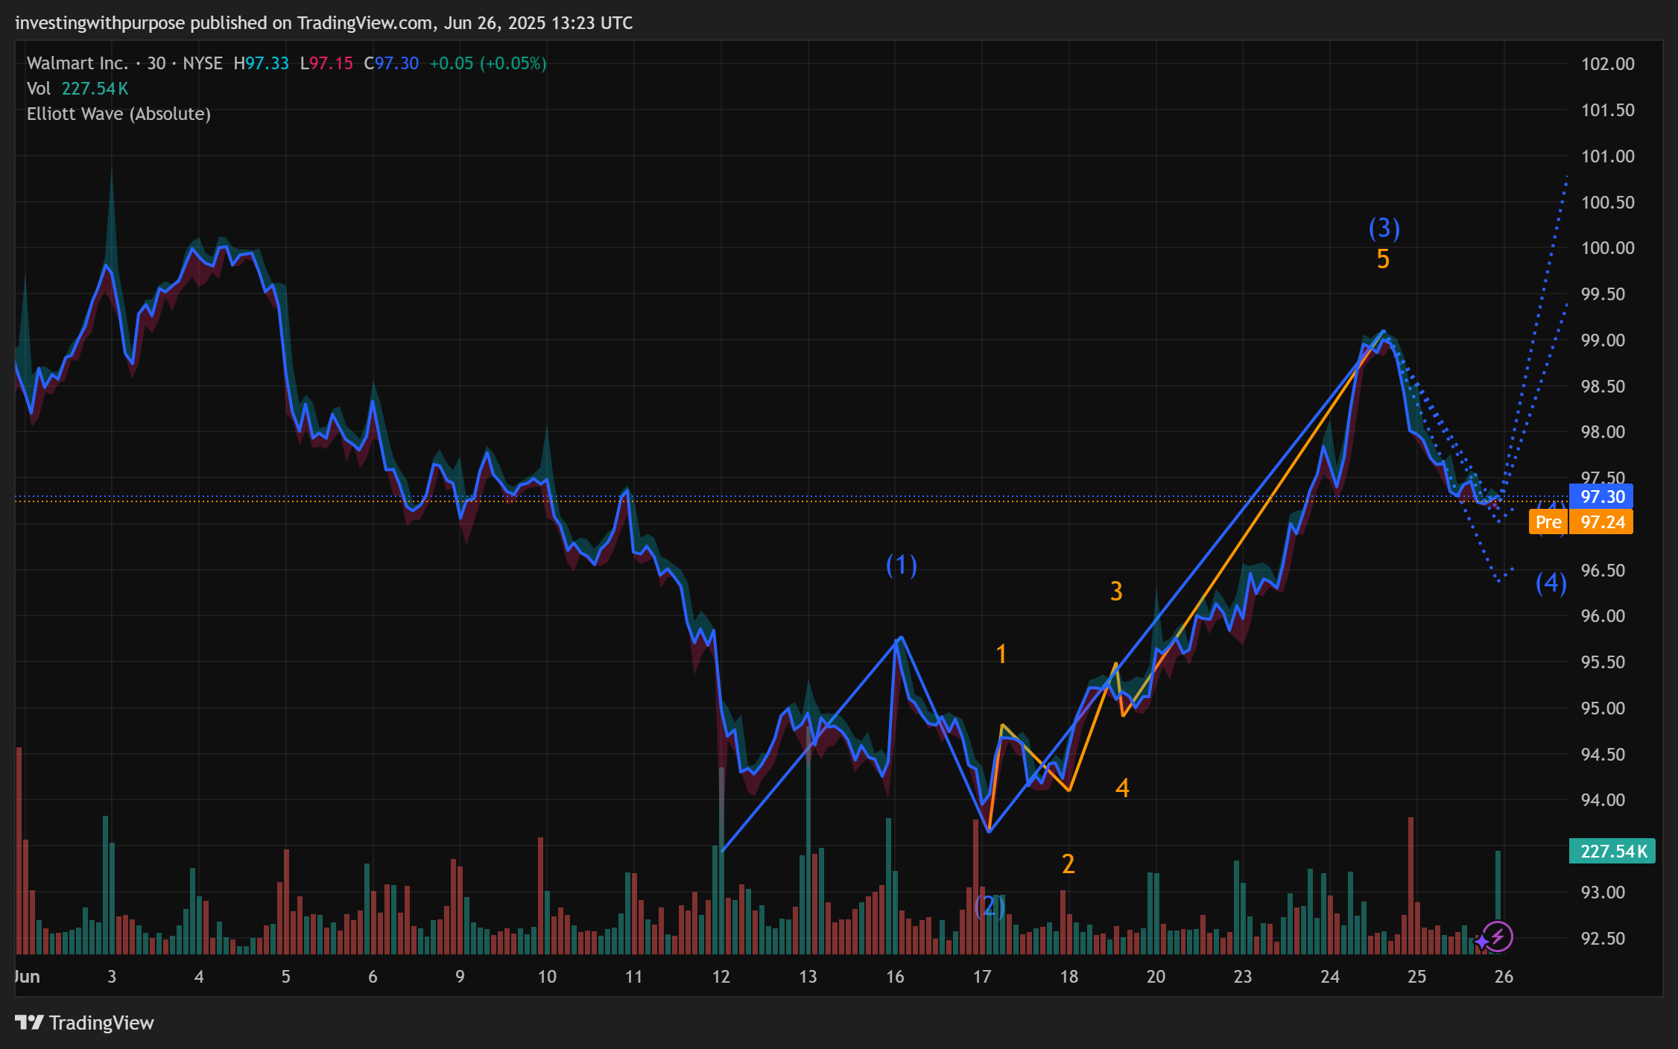Image resolution: width=1678 pixels, height=1049 pixels.
Task: Click the orange 97.24 pre-market price tag
Action: click(1602, 522)
